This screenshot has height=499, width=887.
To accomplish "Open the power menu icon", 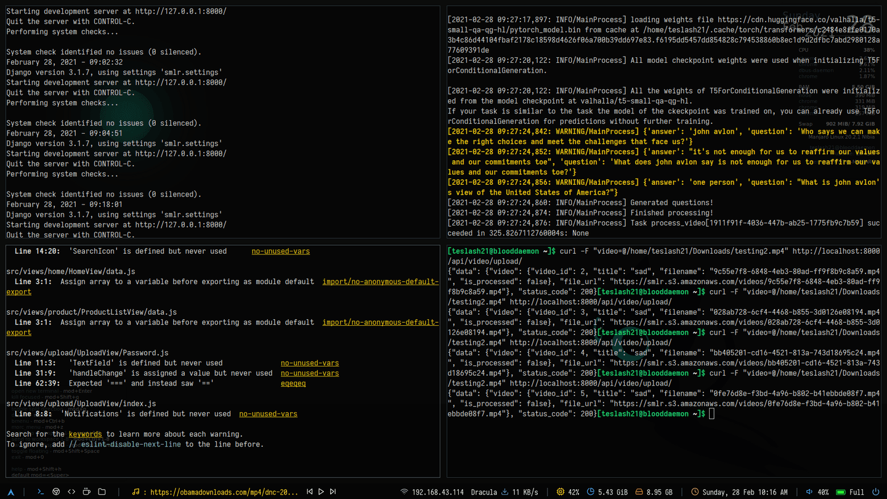I will click(x=876, y=492).
